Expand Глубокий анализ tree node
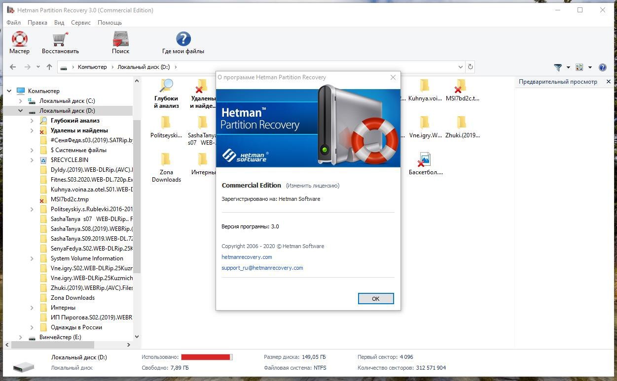This screenshot has height=381, width=617. pyautogui.click(x=32, y=121)
